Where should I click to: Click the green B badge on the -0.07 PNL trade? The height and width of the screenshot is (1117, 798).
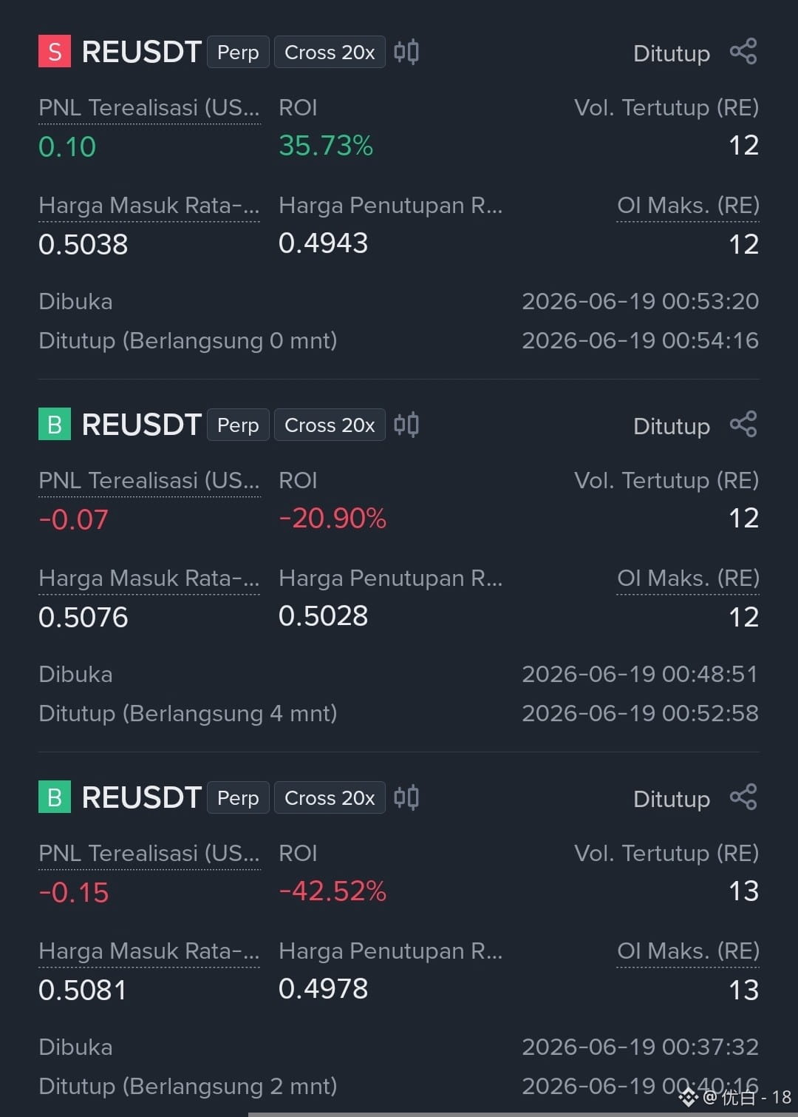point(55,425)
